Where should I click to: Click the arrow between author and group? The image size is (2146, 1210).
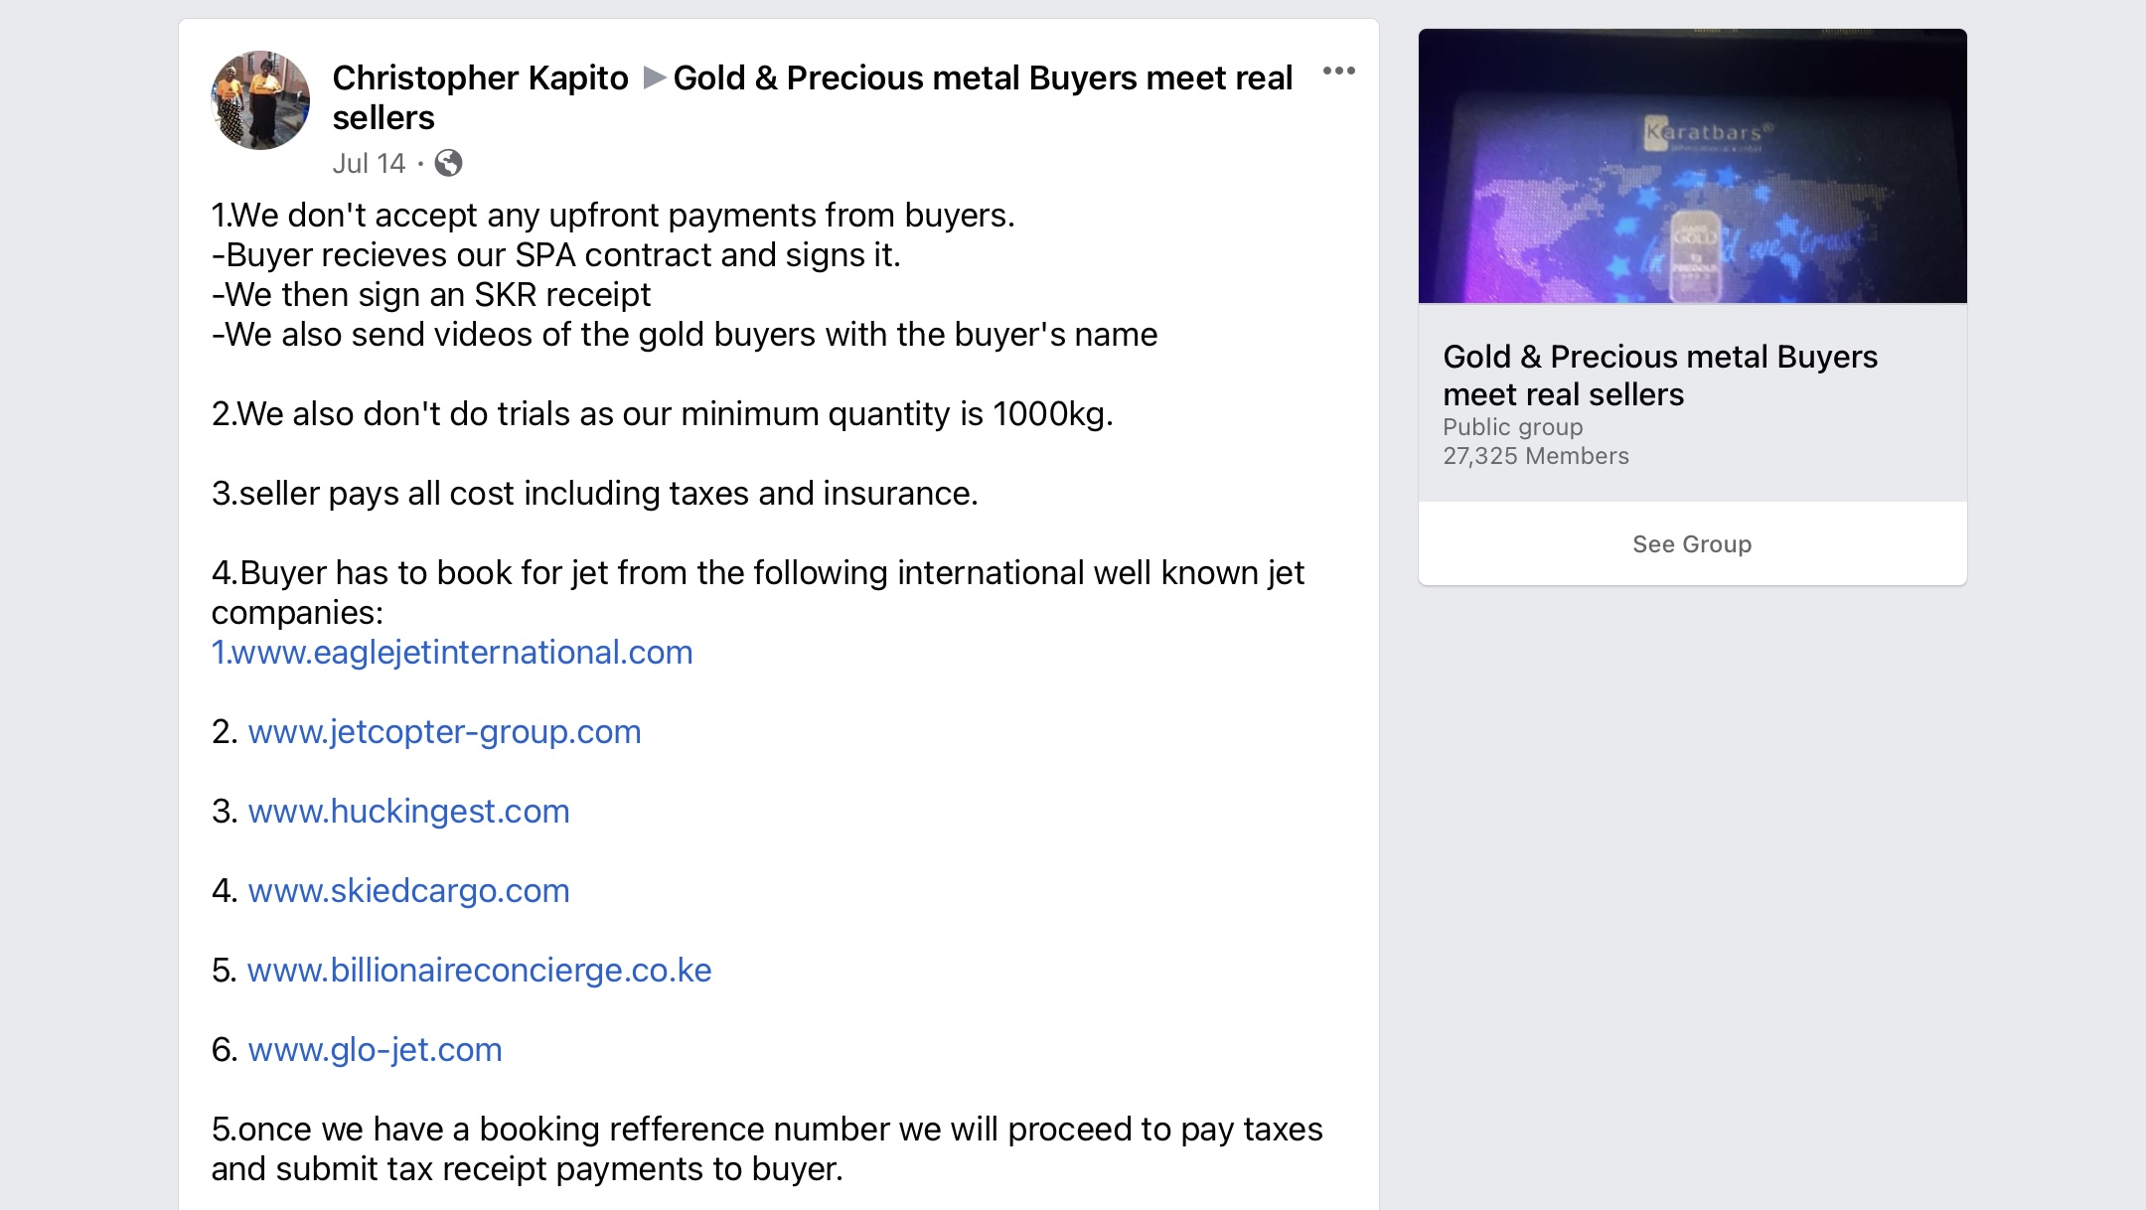click(x=654, y=77)
